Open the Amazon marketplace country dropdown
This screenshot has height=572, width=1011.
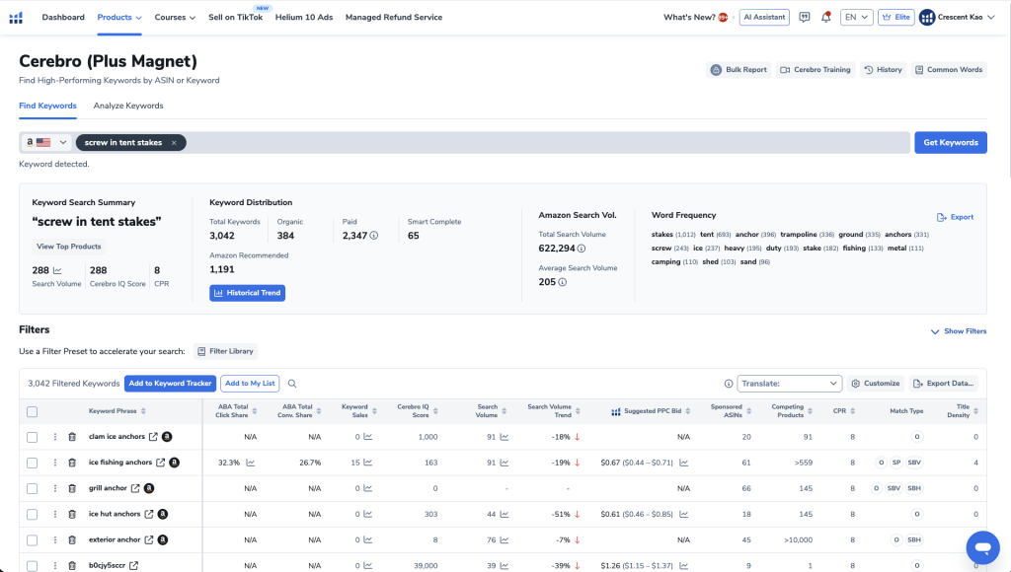(x=47, y=143)
